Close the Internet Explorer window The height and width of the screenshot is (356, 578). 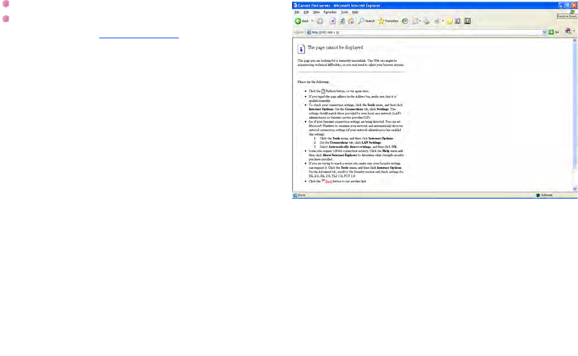(x=574, y=5)
